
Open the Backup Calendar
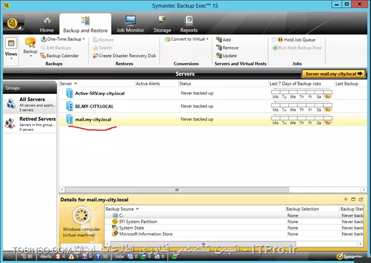[x=59, y=55]
